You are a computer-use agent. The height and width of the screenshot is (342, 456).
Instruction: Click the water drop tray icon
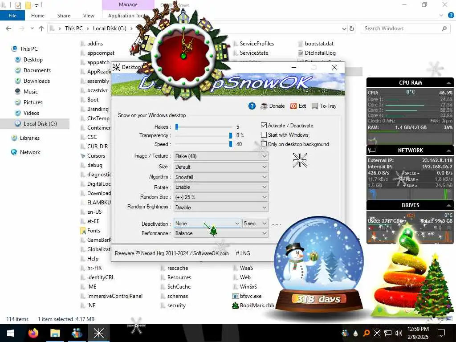pos(356,333)
